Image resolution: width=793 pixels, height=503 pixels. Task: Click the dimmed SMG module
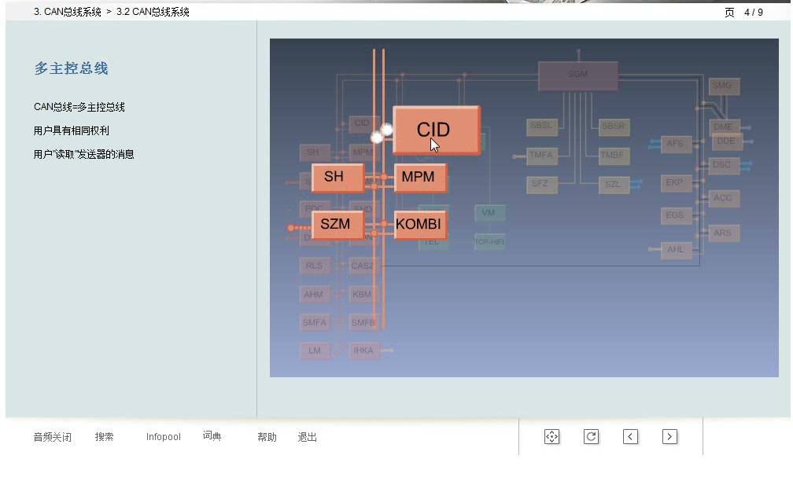click(x=724, y=86)
